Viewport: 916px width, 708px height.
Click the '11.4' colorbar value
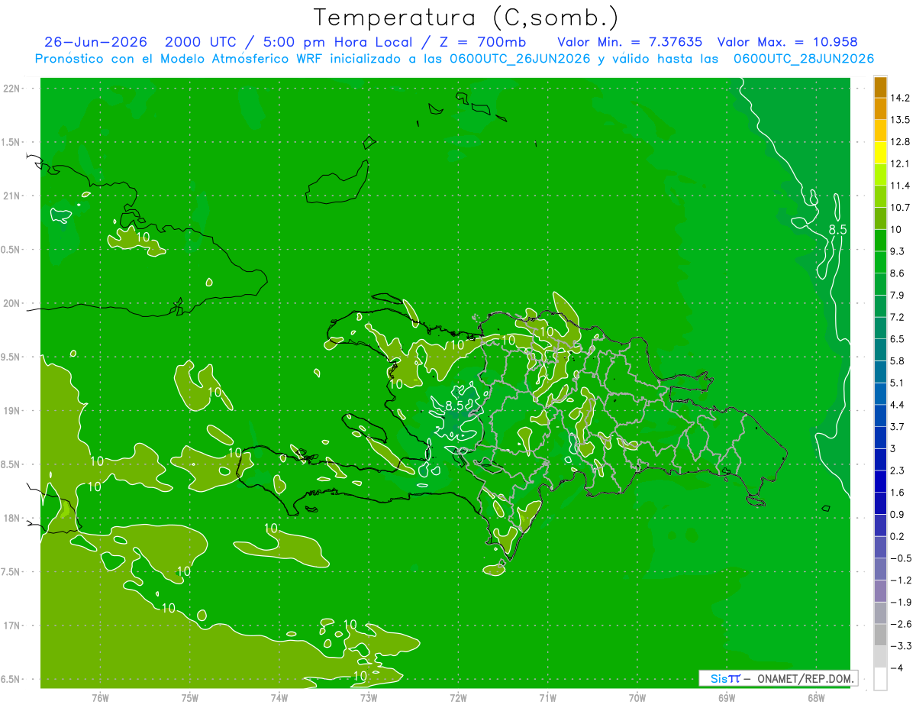(900, 186)
